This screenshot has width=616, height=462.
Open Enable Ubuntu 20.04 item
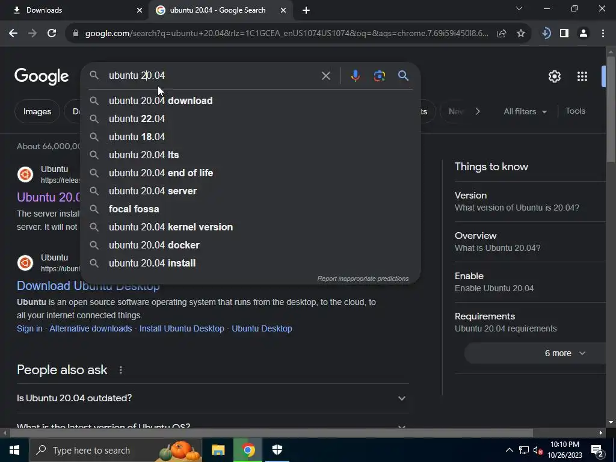point(530,282)
